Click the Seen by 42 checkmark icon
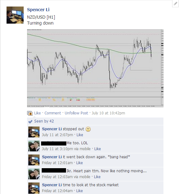The height and width of the screenshot is (194, 179). tap(30, 122)
